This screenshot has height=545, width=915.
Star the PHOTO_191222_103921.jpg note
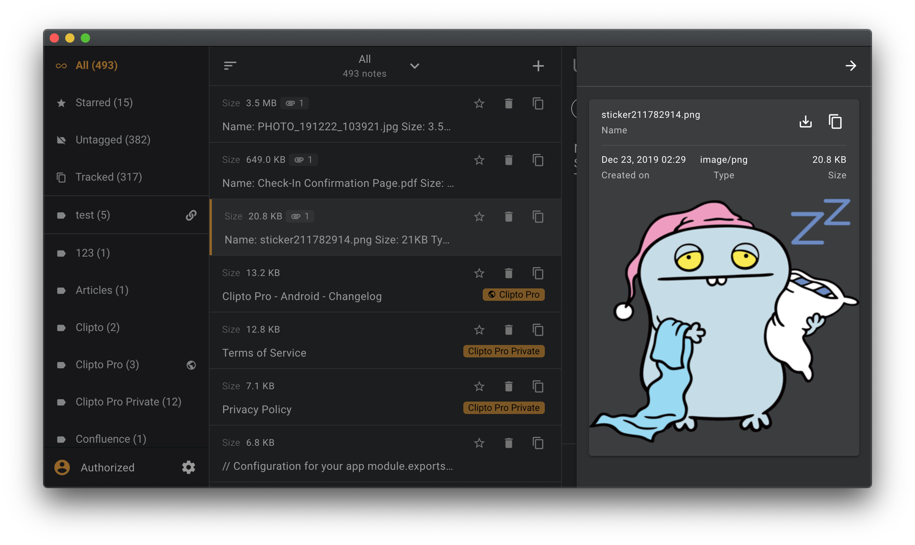tap(479, 103)
